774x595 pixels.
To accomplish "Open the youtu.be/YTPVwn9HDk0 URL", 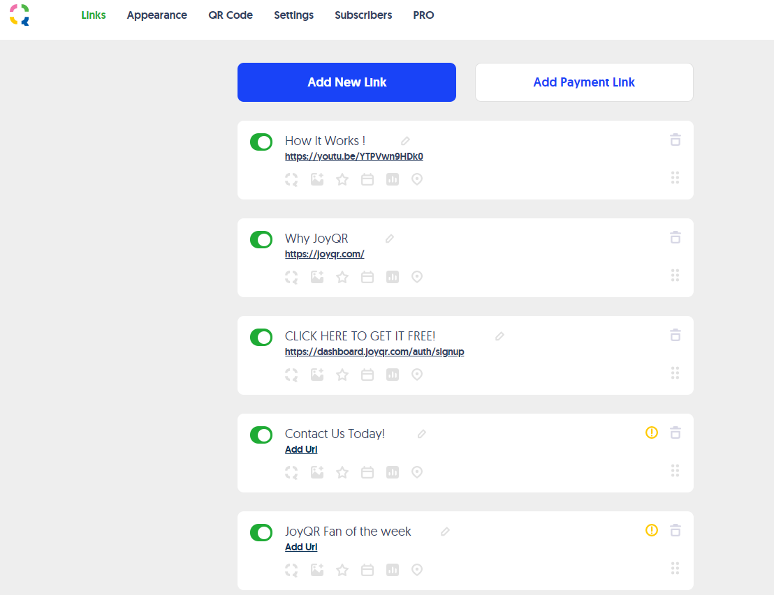I will pos(354,156).
